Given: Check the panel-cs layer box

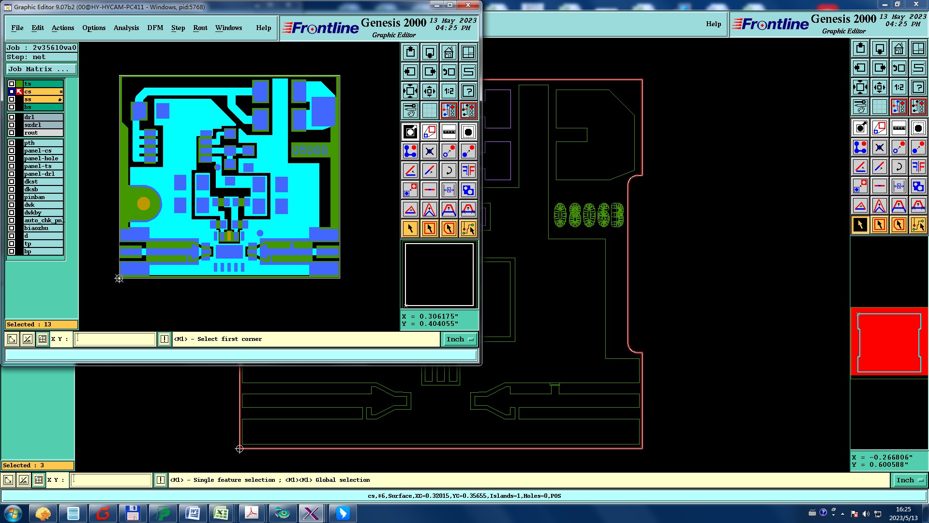Looking at the screenshot, I should [x=12, y=151].
